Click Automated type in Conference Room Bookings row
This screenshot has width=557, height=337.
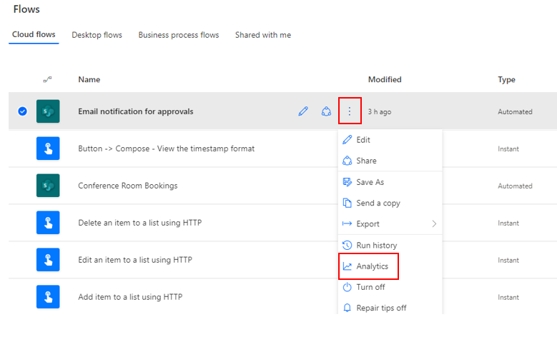[x=515, y=186]
